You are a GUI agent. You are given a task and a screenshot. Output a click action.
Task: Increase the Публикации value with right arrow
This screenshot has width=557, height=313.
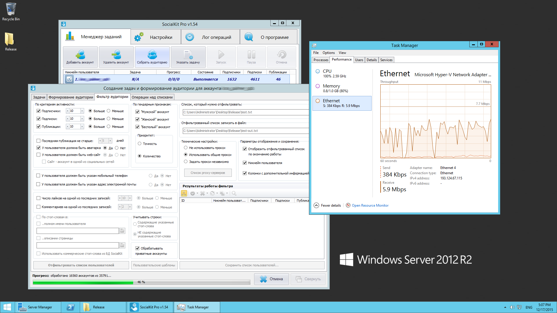[82, 126]
